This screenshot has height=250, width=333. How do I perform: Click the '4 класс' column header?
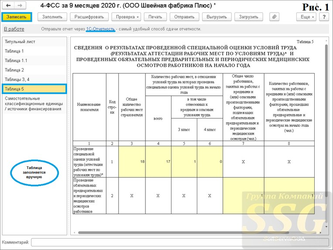pyautogui.click(x=210, y=129)
